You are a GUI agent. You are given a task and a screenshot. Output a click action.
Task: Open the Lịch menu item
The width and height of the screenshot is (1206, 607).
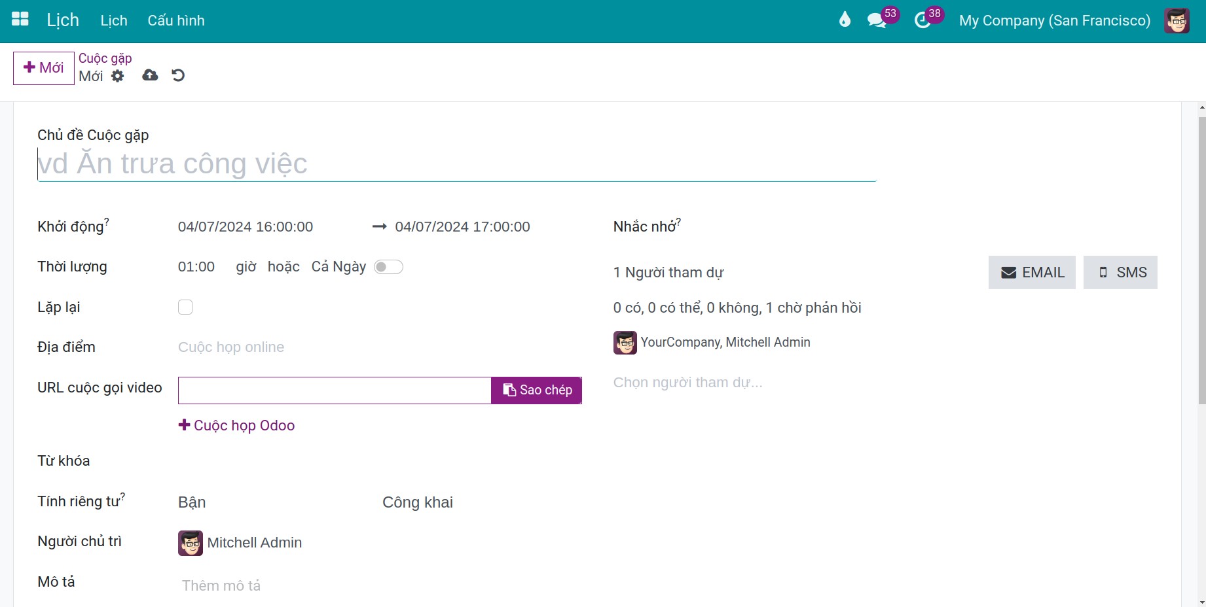[114, 20]
